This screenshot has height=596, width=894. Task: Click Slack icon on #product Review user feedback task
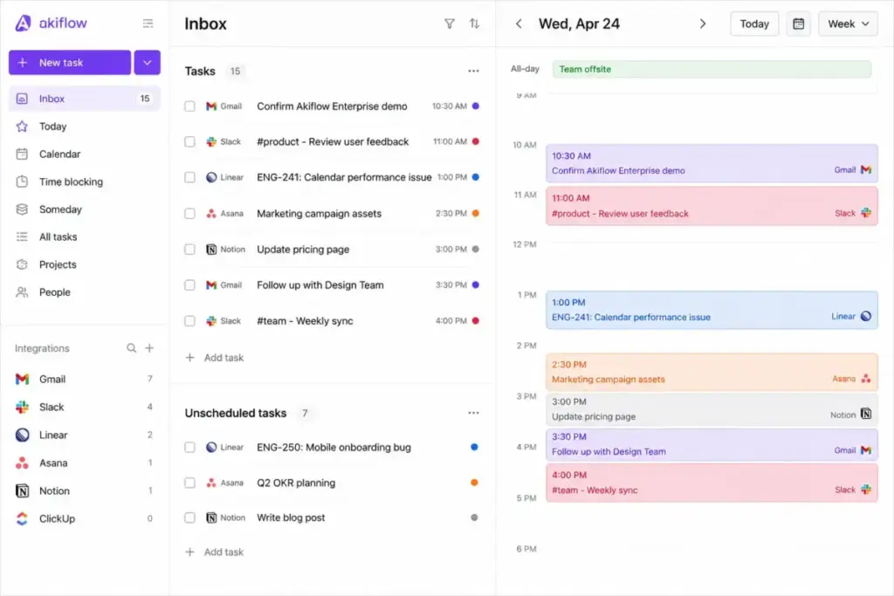(211, 142)
